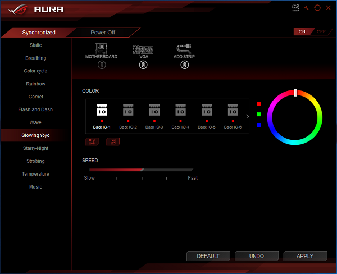Set speed to Slow label
The height and width of the screenshot is (274, 337).
(x=89, y=178)
